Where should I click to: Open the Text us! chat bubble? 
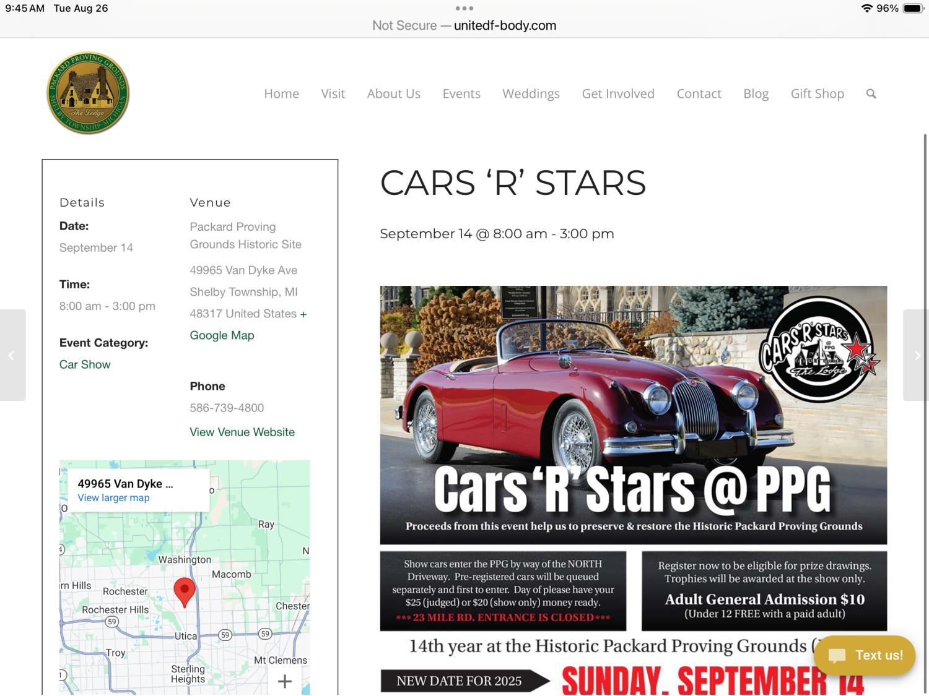click(865, 655)
